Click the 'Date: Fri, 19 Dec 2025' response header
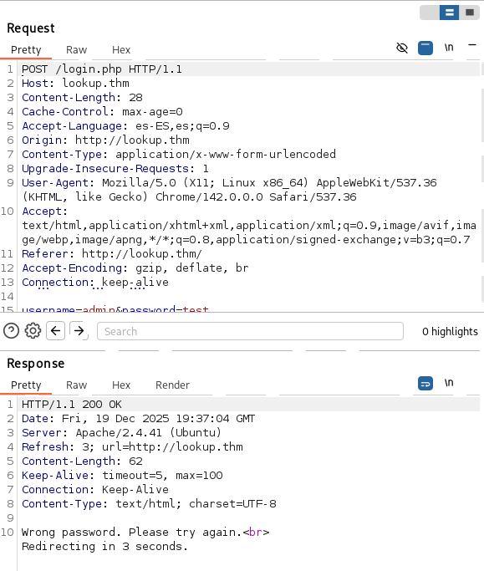 tap(139, 419)
